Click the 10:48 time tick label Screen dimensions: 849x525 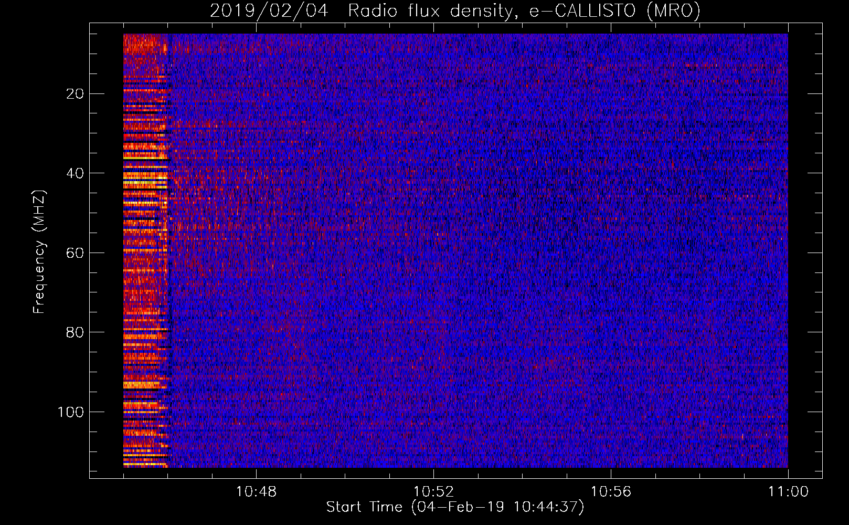[x=256, y=492]
